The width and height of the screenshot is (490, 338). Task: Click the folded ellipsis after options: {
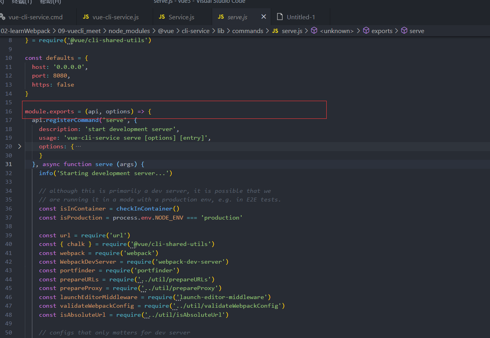tap(78, 146)
